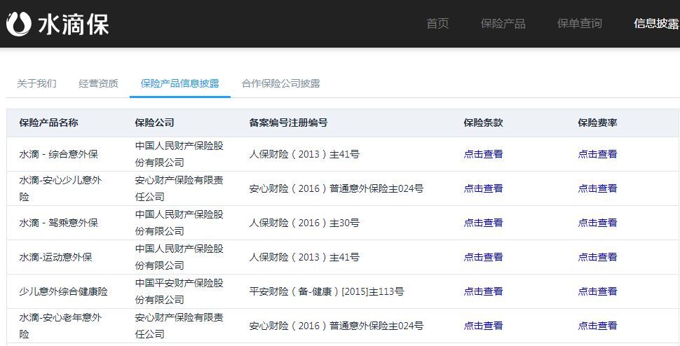The height and width of the screenshot is (346, 680).
Task: Open the 首页 navigation item
Action: click(437, 23)
